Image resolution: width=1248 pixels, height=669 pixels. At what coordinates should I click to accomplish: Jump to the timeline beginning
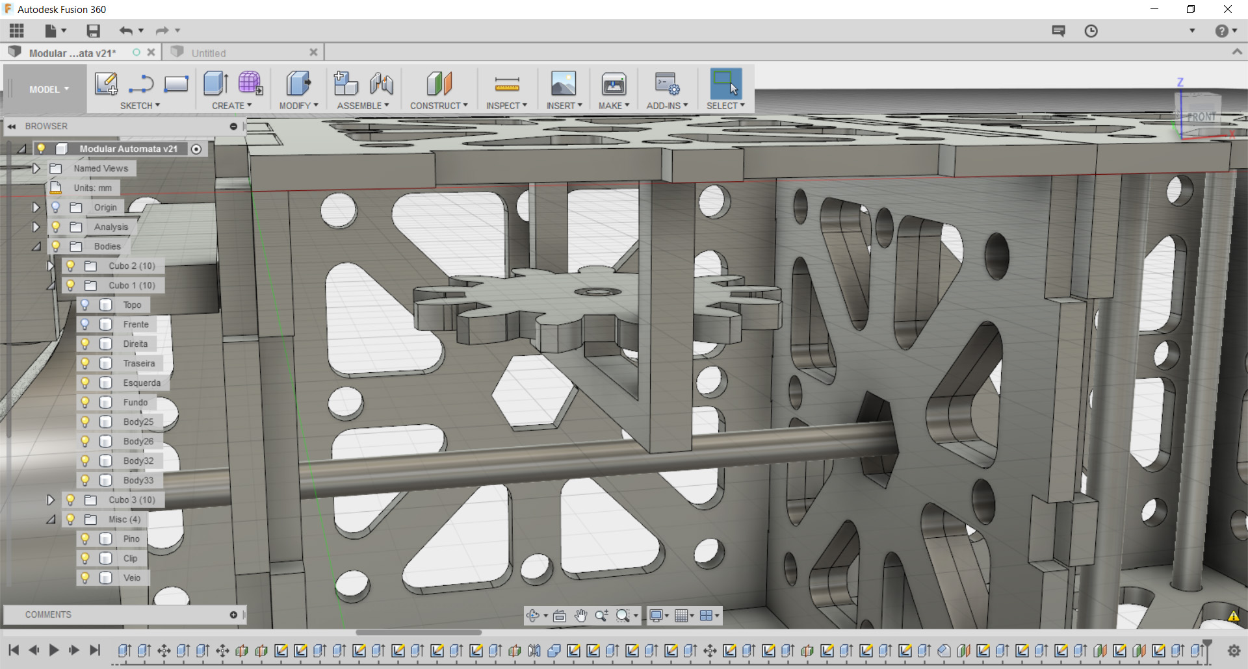(x=14, y=650)
